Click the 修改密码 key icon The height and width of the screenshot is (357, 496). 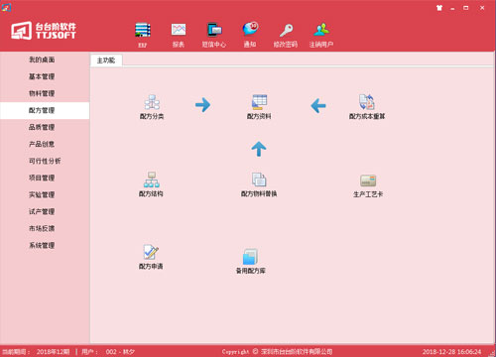(286, 30)
